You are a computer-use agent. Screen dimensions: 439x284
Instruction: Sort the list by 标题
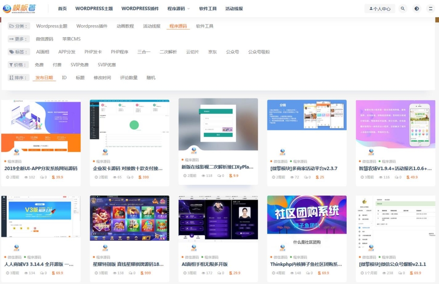80,78
